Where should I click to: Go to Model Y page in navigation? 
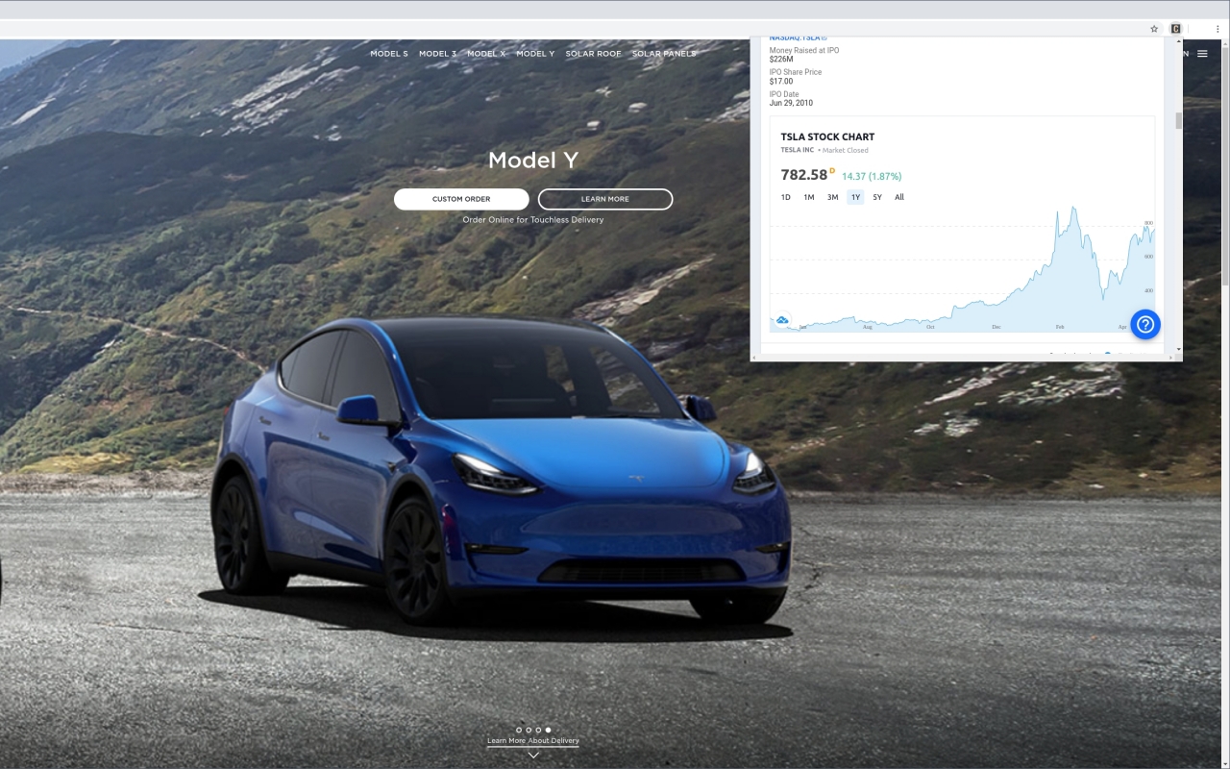point(535,54)
